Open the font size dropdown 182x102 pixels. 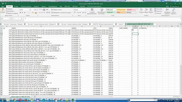[33, 10]
